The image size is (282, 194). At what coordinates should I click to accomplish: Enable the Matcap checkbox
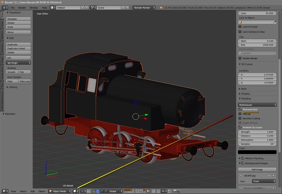240,114
